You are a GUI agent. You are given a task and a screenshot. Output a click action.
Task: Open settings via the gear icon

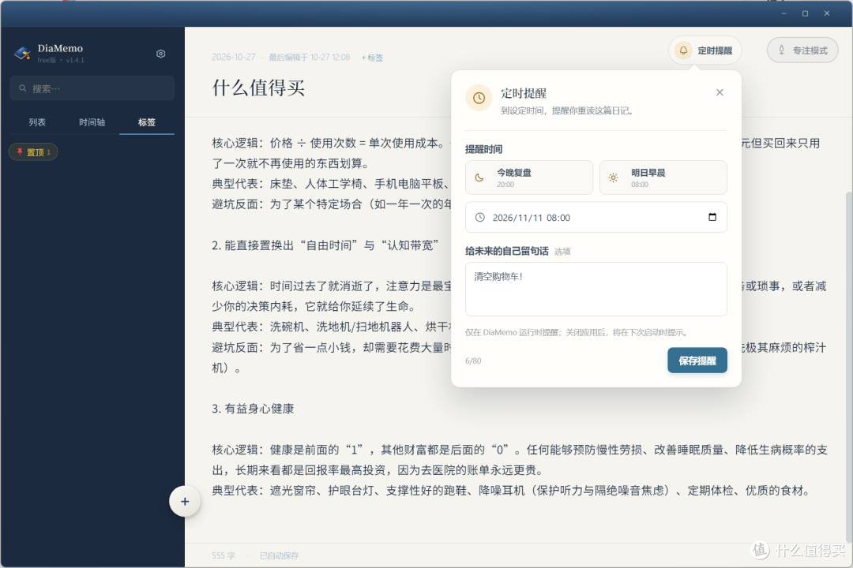pyautogui.click(x=160, y=54)
